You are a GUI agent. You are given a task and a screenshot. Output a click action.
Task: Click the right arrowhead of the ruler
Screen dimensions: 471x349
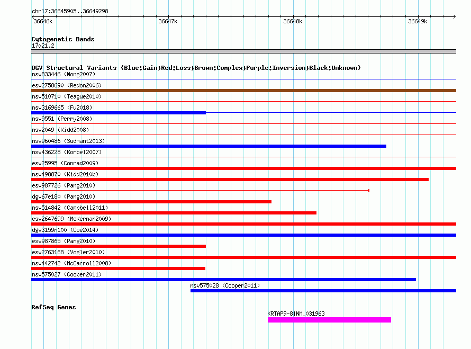point(455,16)
